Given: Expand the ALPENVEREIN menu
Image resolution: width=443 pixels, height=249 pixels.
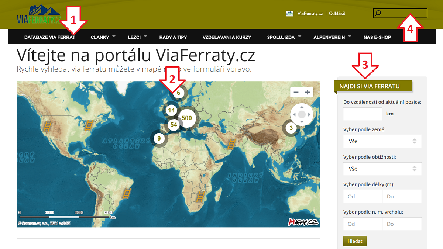Looking at the screenshot, I should pos(332,37).
